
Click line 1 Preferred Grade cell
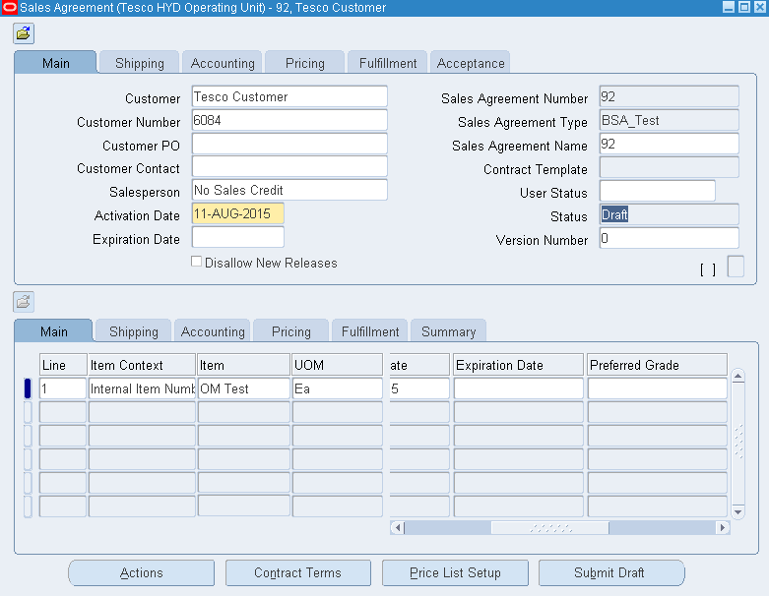[657, 388]
